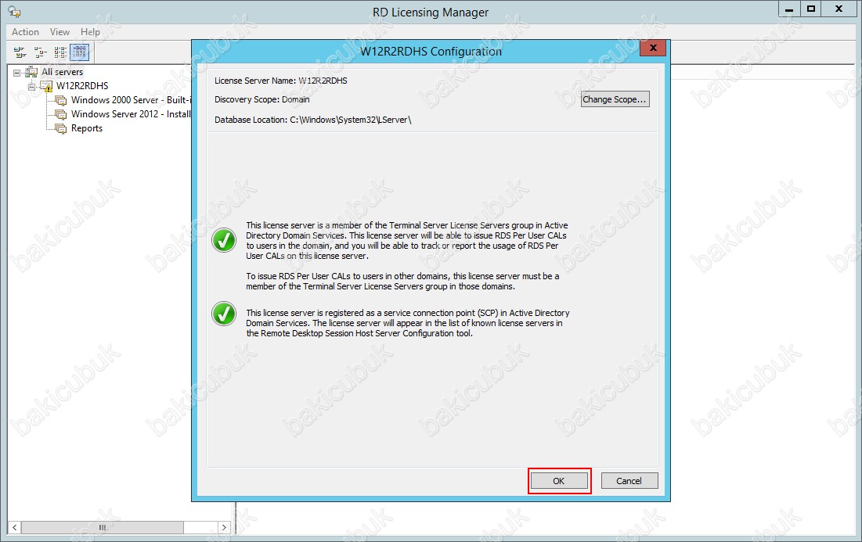
Task: Select Windows 2000 Server - Built-in entry
Action: tap(131, 100)
